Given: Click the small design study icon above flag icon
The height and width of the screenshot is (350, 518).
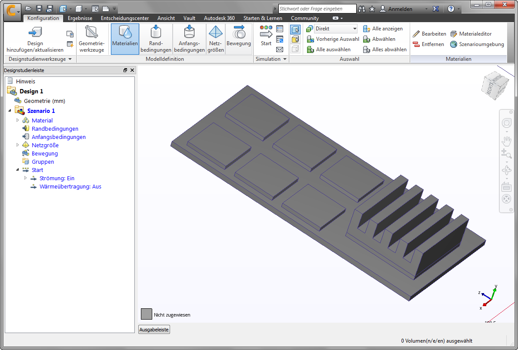Looking at the screenshot, I should [70, 33].
